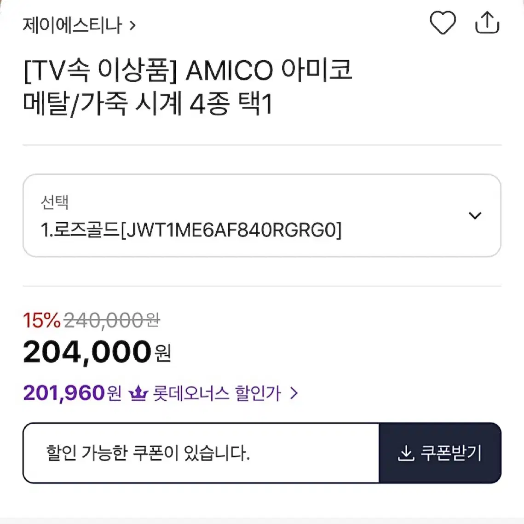The height and width of the screenshot is (524, 524).
Task: Click the 201,960원 member price
Action: click(72, 393)
